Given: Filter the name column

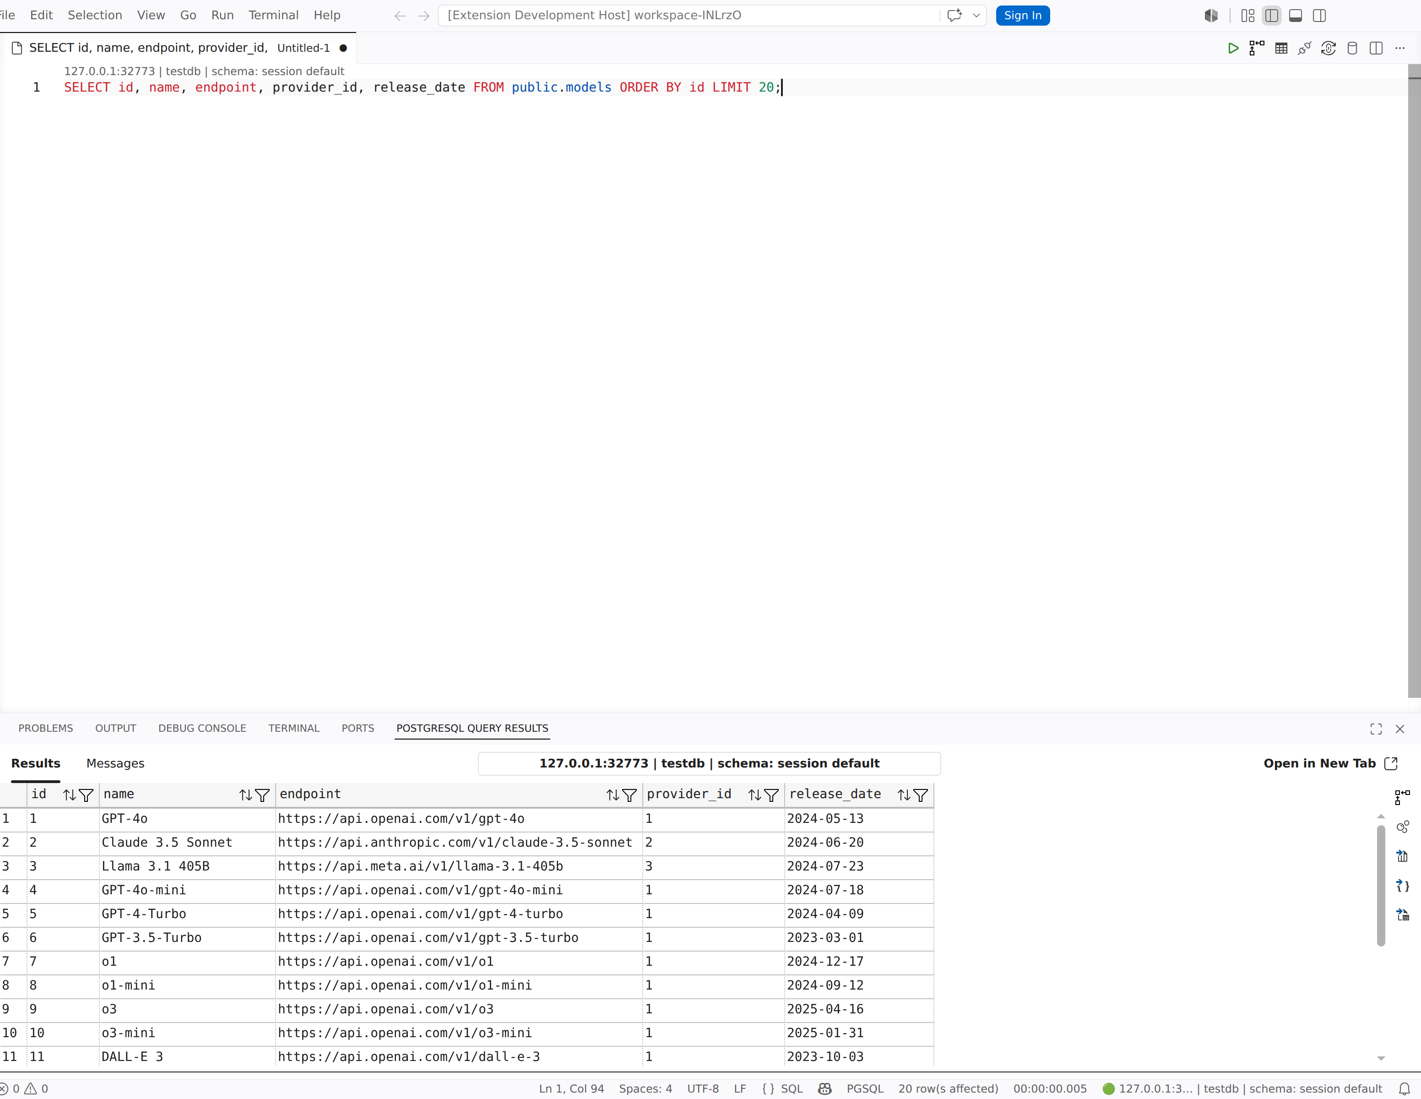Looking at the screenshot, I should (262, 794).
